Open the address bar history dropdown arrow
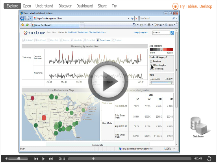217x163 pixels. [129, 18]
